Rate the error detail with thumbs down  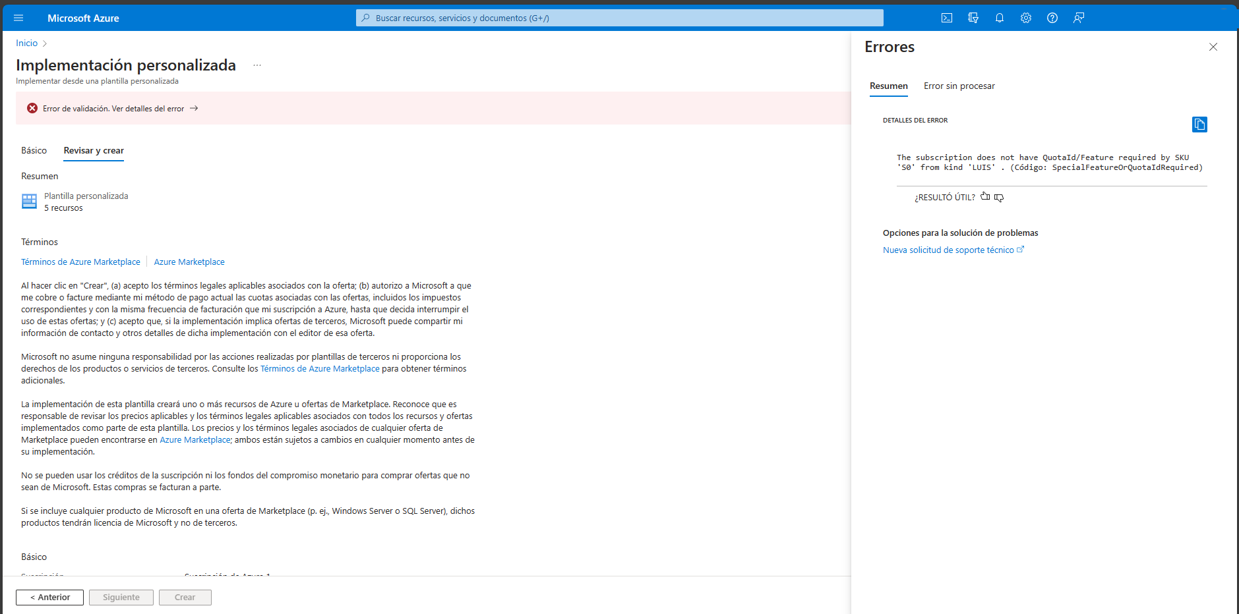click(x=999, y=197)
